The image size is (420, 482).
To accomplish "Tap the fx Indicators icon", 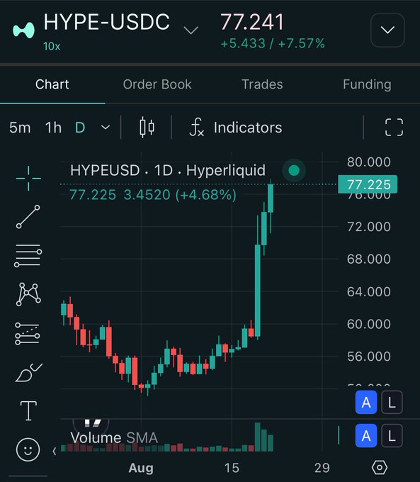I will tap(197, 128).
